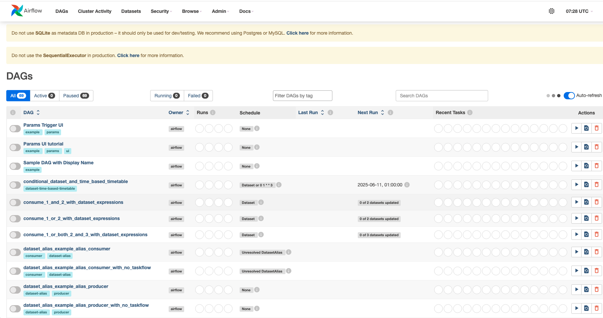Screen dimensions: 603x318
Task: Trigger dataset_alias_example_alias_producer_with_no_taskflow DAG
Action: tap(576, 308)
